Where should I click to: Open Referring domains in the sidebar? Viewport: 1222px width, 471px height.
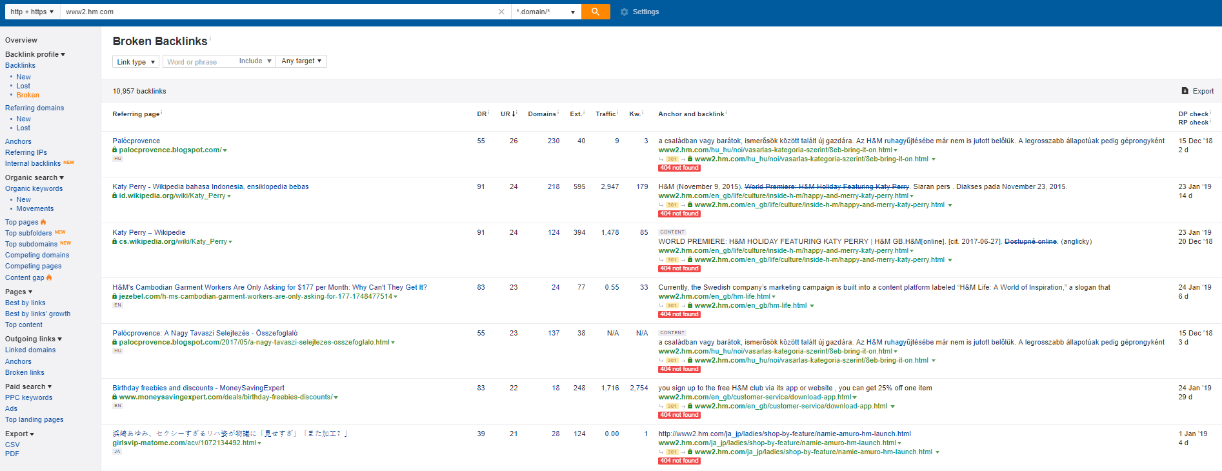coord(34,108)
